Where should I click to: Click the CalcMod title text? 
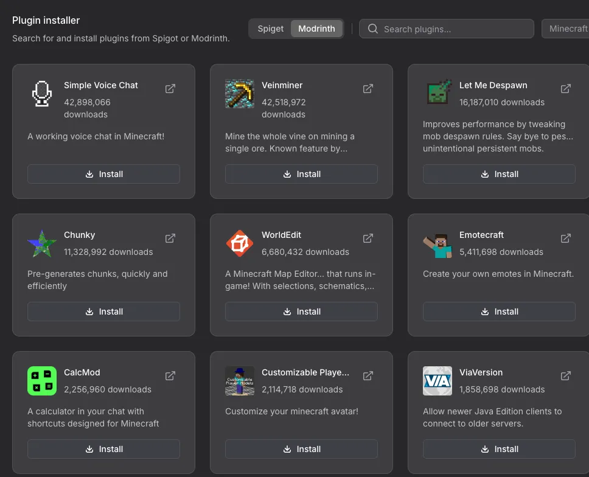coord(82,372)
